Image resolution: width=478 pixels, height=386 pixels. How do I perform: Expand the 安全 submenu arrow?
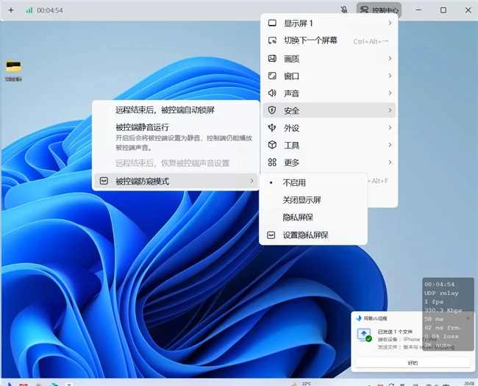coord(390,110)
